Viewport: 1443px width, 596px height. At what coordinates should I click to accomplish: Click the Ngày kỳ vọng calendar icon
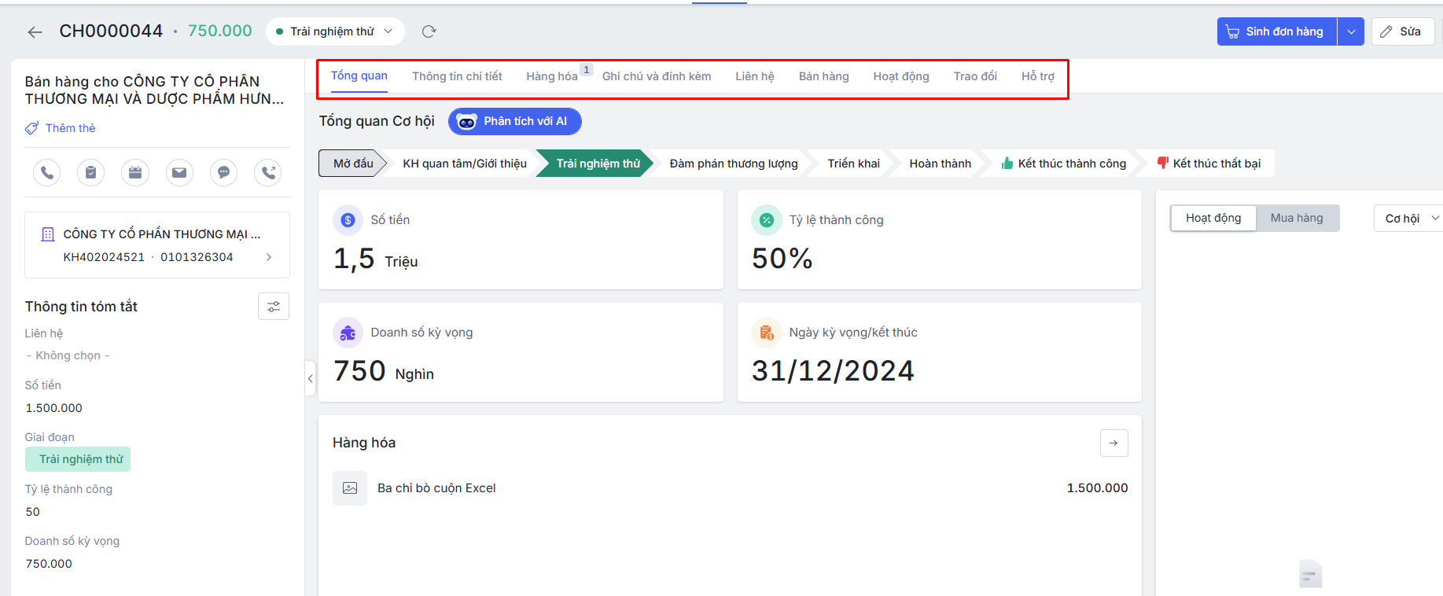point(767,333)
